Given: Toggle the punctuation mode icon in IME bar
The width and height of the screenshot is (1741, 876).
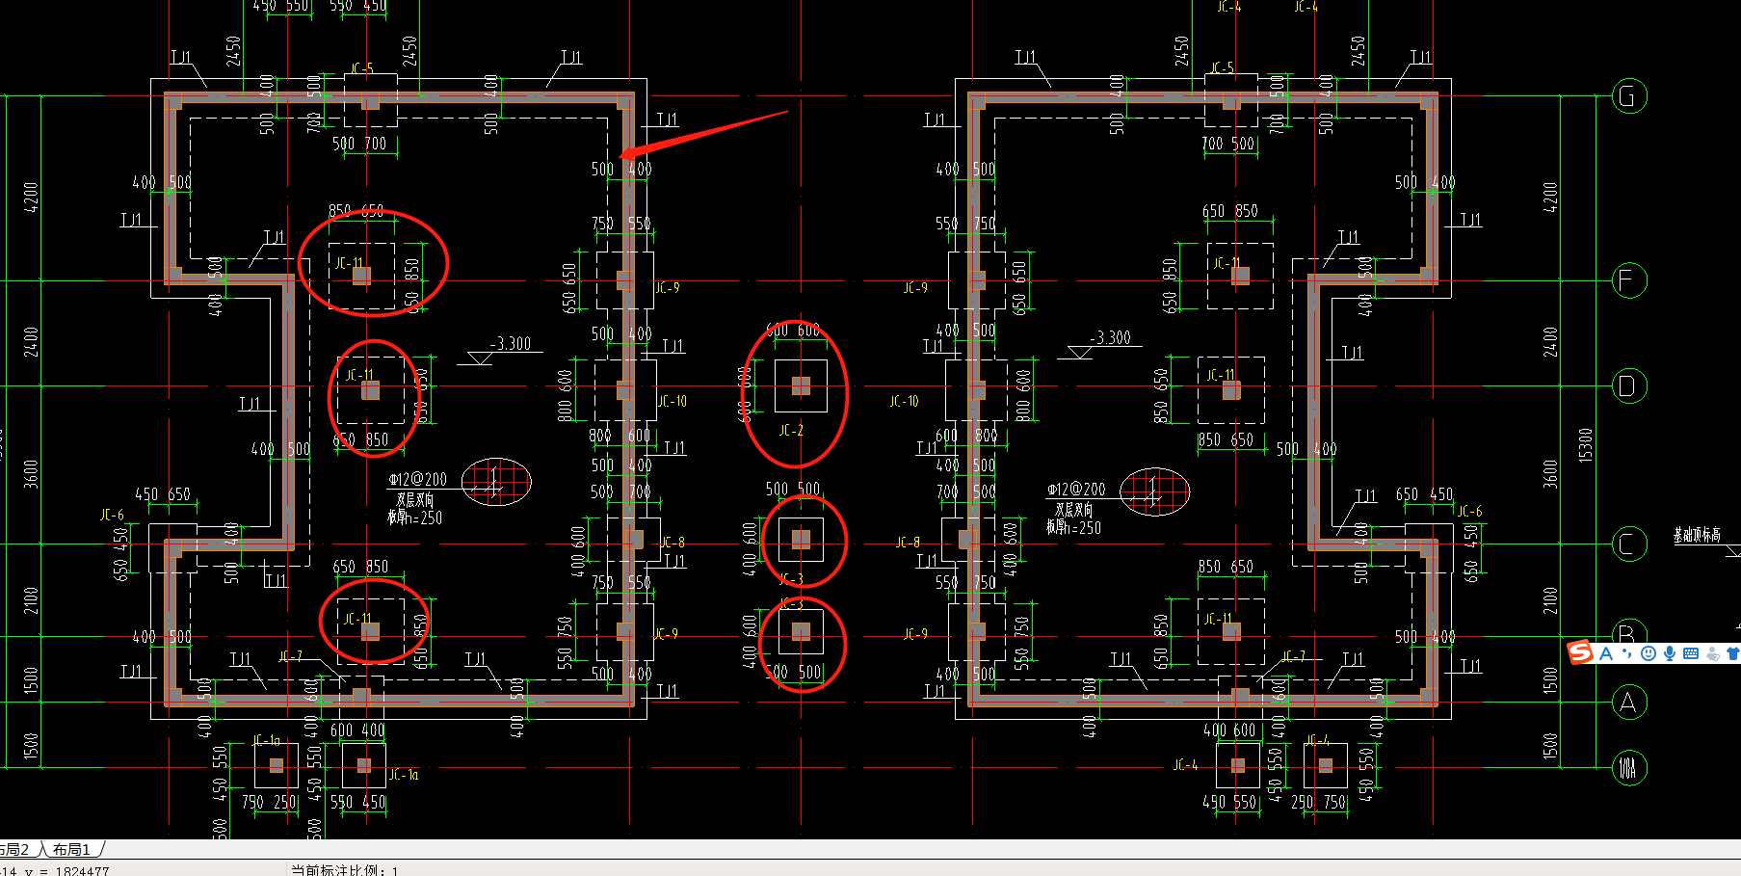Looking at the screenshot, I should (x=1626, y=653).
